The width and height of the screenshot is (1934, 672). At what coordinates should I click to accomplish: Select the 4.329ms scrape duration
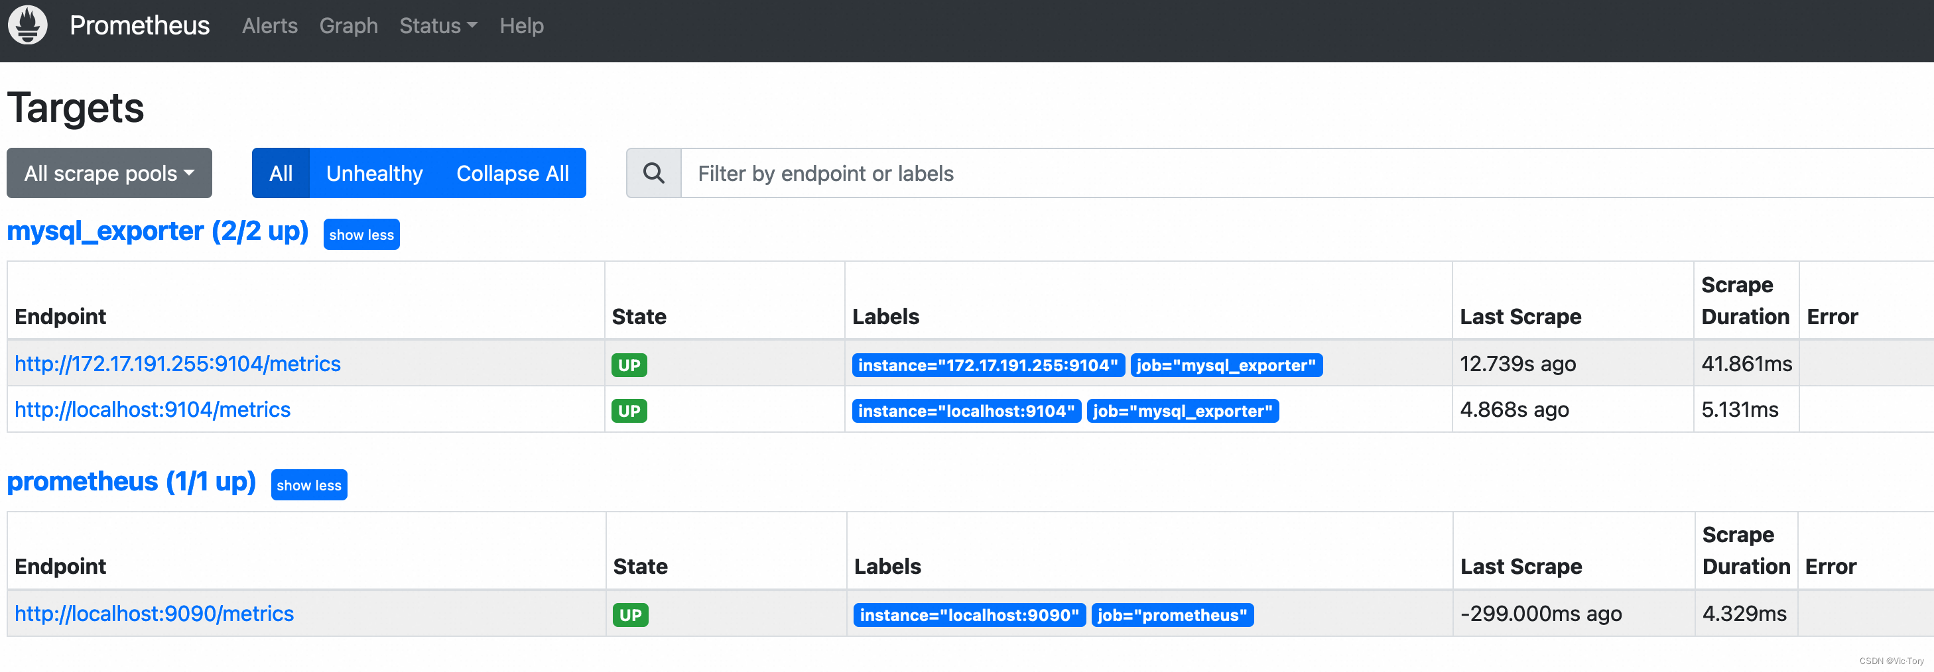1744,614
